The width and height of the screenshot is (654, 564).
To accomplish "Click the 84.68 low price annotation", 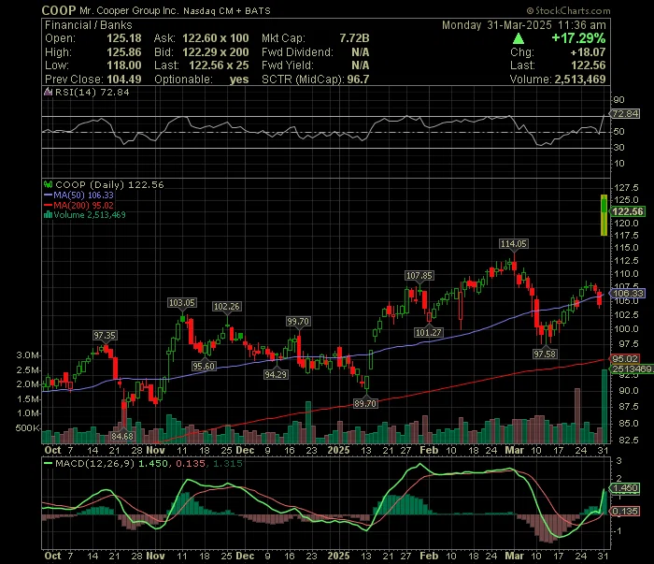I will pos(122,436).
